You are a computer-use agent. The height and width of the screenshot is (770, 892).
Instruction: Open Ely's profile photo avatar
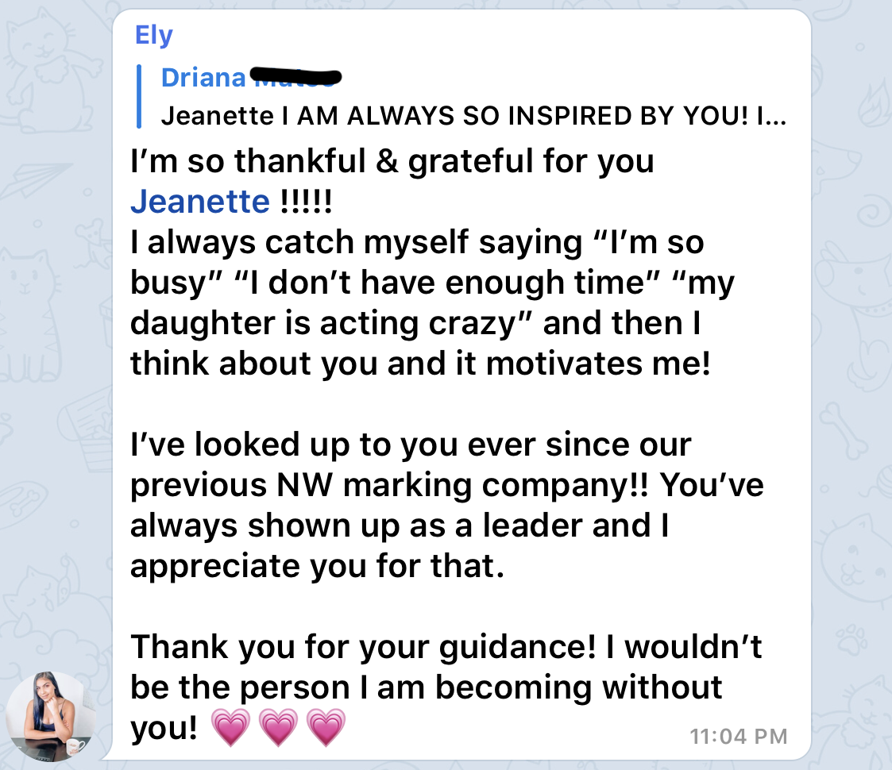(x=51, y=716)
